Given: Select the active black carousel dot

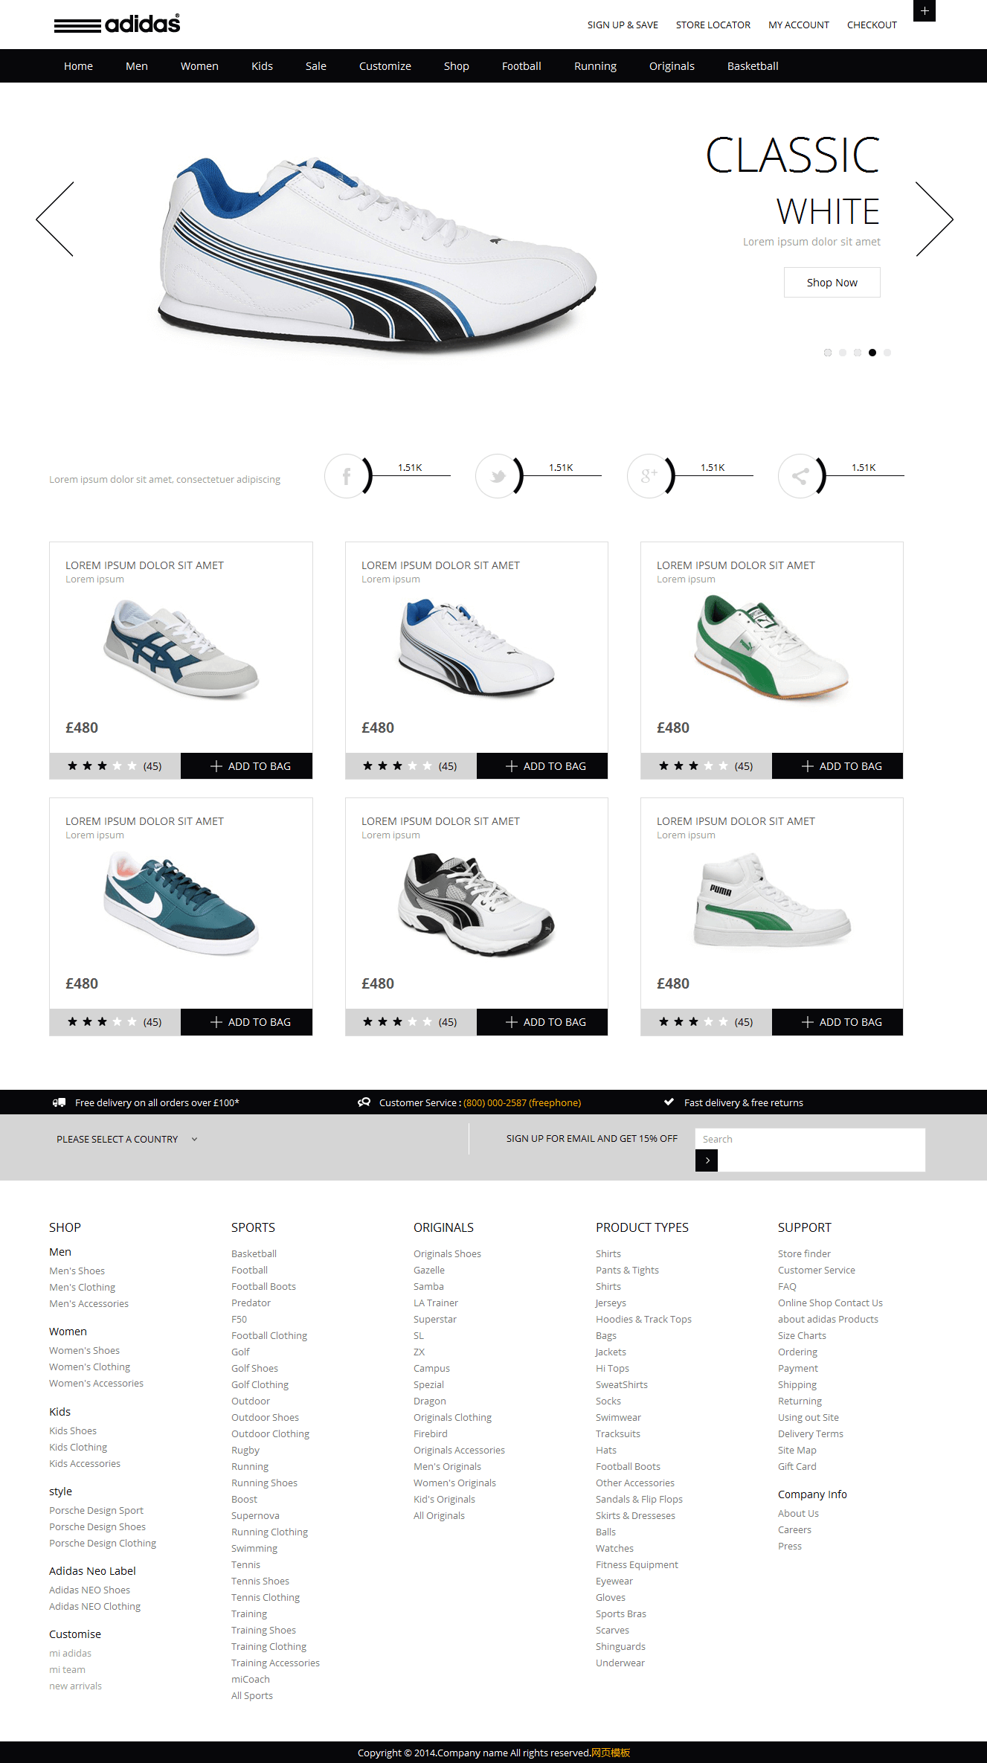Looking at the screenshot, I should [872, 353].
